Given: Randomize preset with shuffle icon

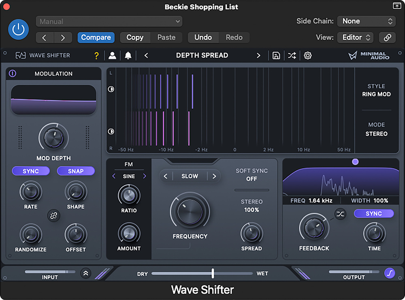Looking at the screenshot, I should point(292,55).
